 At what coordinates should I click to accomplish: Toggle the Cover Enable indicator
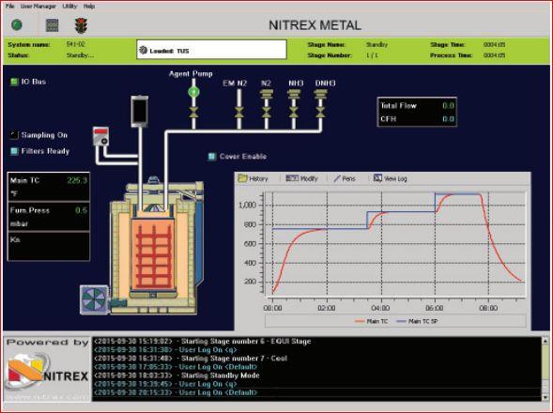coord(212,156)
